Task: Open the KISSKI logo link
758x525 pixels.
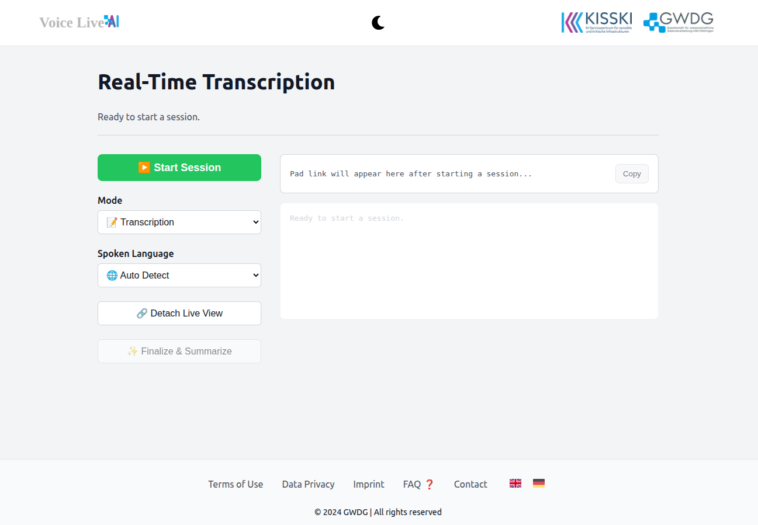Action: coord(597,22)
